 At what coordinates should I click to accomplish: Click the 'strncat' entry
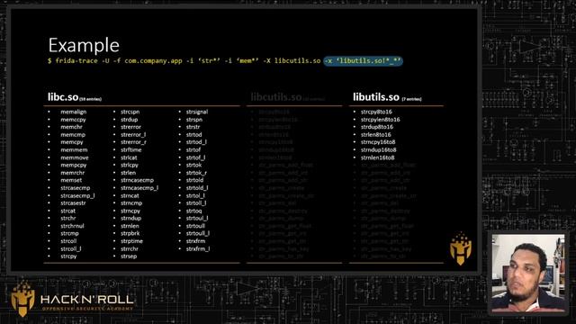130,196
